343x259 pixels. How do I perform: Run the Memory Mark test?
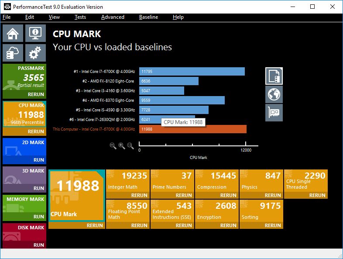pos(24,217)
